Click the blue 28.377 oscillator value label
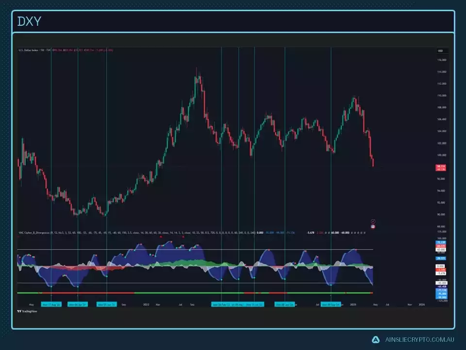 point(441,258)
